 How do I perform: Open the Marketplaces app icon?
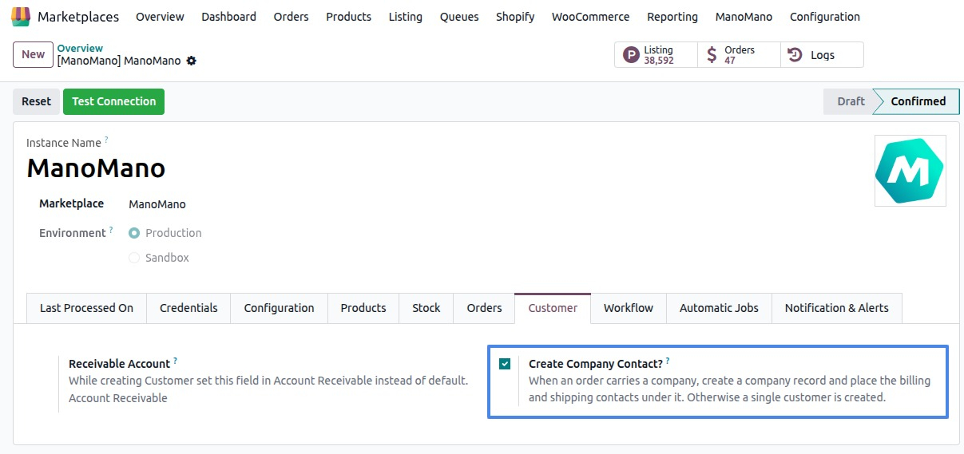21,16
